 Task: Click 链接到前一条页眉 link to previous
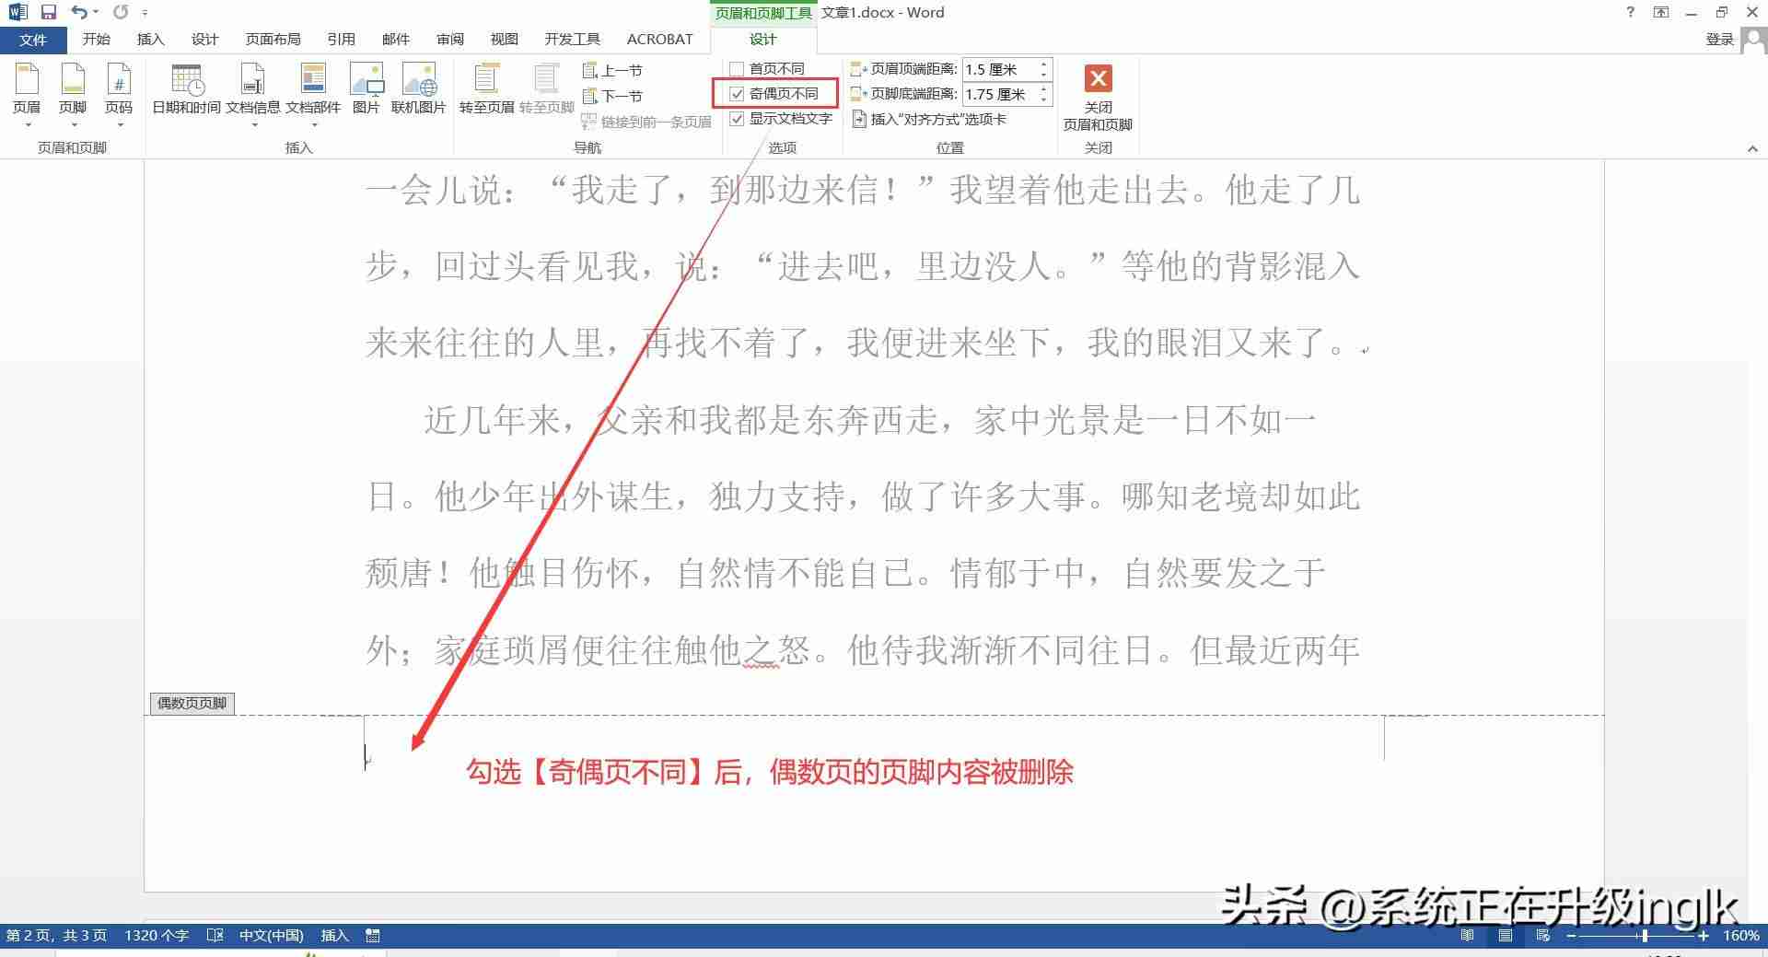[646, 122]
